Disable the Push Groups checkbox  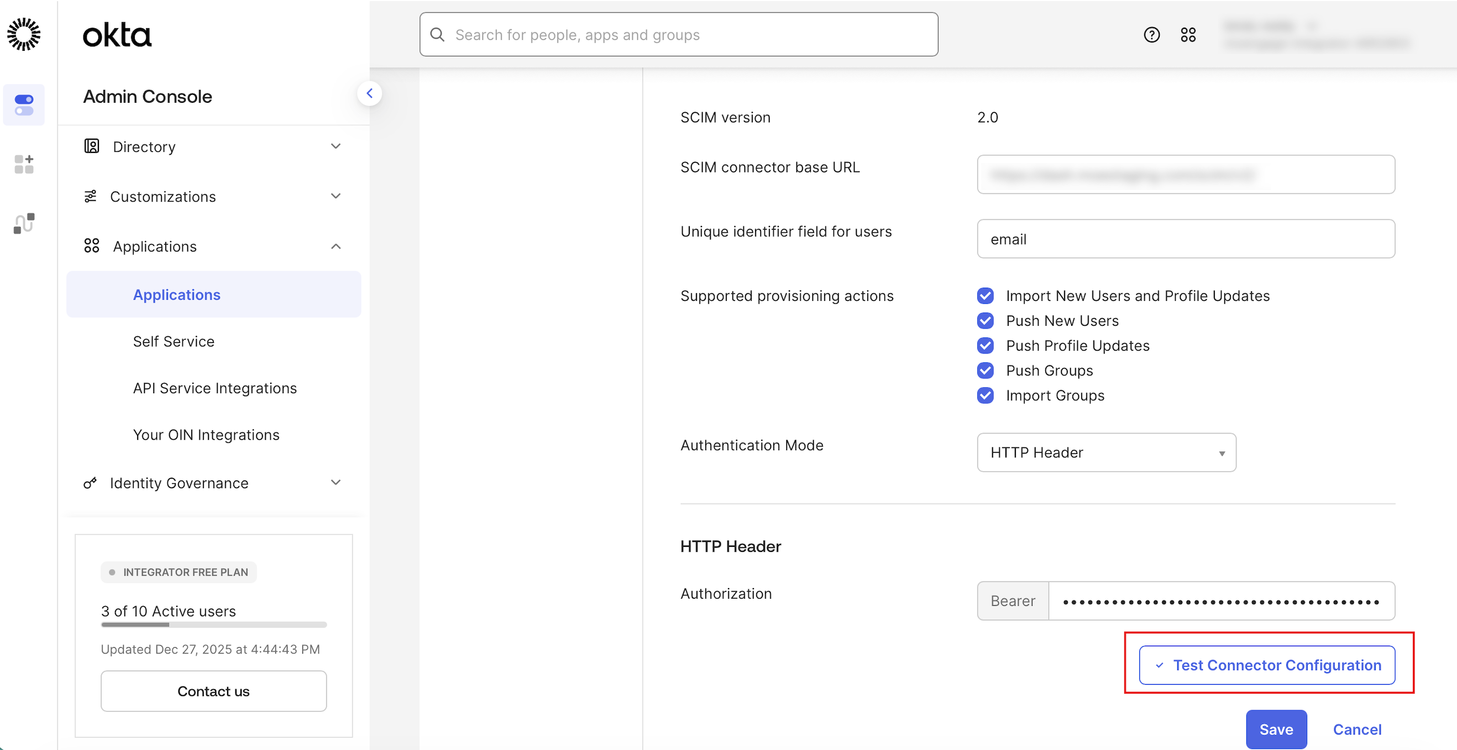click(986, 370)
